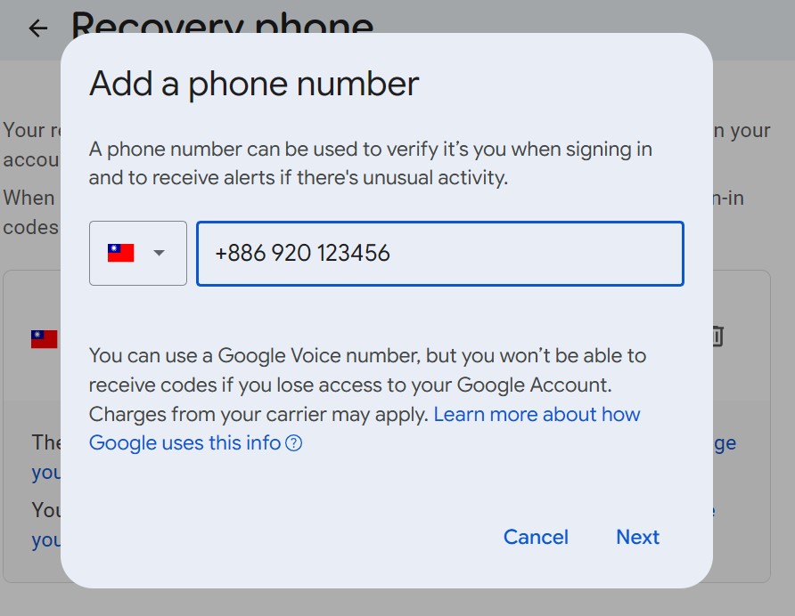Expand the flag picker to change country
795x616 pixels.
pos(137,253)
